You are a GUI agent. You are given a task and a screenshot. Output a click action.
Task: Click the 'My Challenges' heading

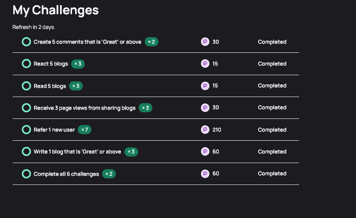[x=56, y=11]
